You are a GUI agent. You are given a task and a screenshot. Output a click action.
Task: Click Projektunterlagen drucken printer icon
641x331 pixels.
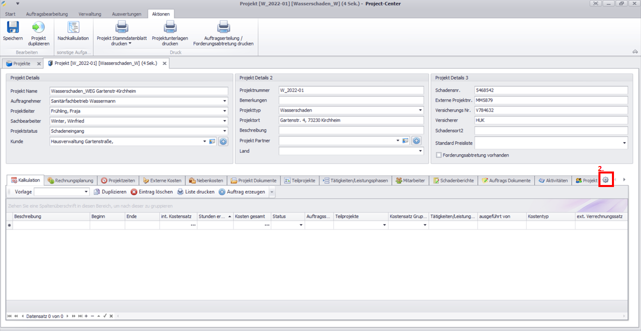point(170,28)
